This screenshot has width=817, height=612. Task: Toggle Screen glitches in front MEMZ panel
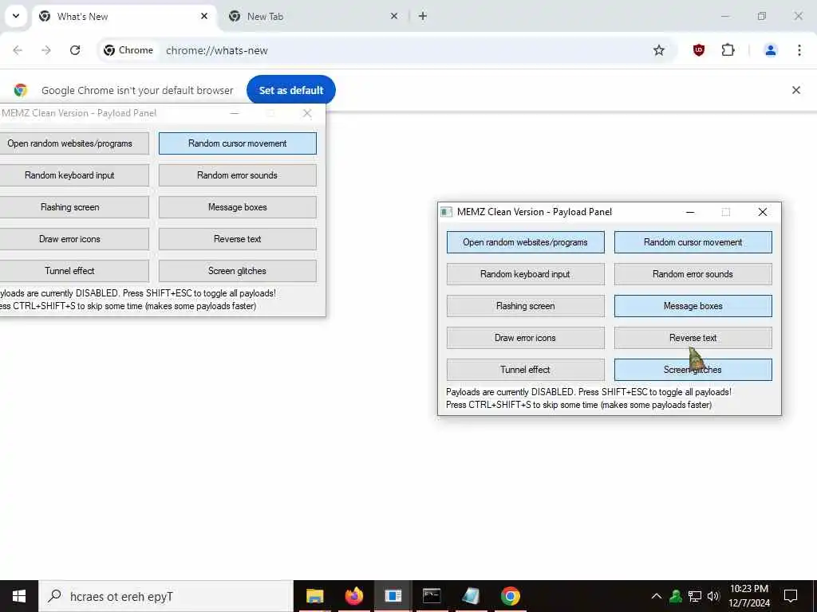[693, 370]
